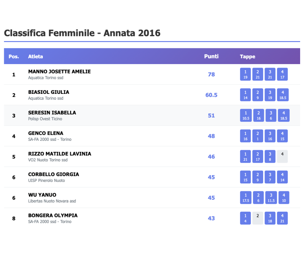This screenshot has width=305, height=255.
Task: Click Wu Yanuo's 45 points score
Action: [211, 198]
